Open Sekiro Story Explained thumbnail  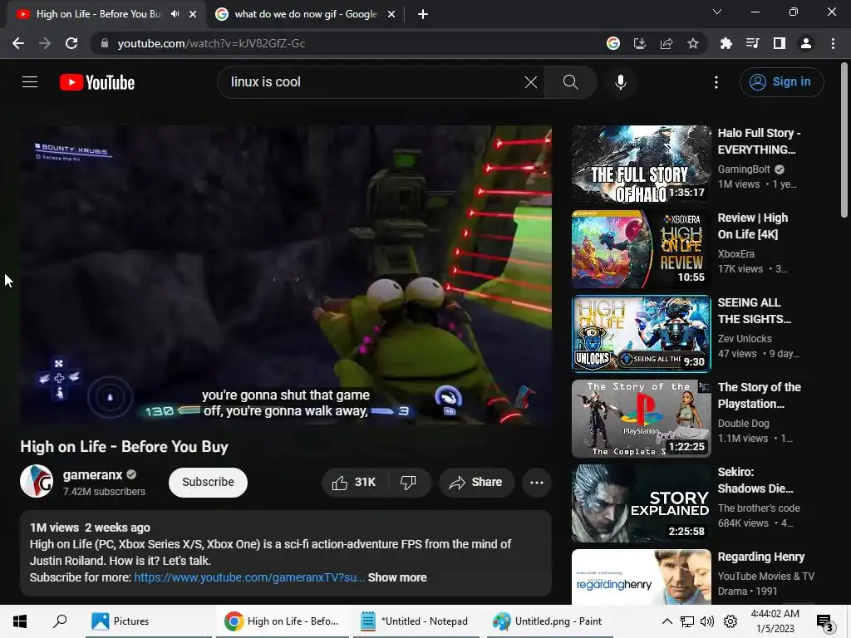pyautogui.click(x=641, y=503)
